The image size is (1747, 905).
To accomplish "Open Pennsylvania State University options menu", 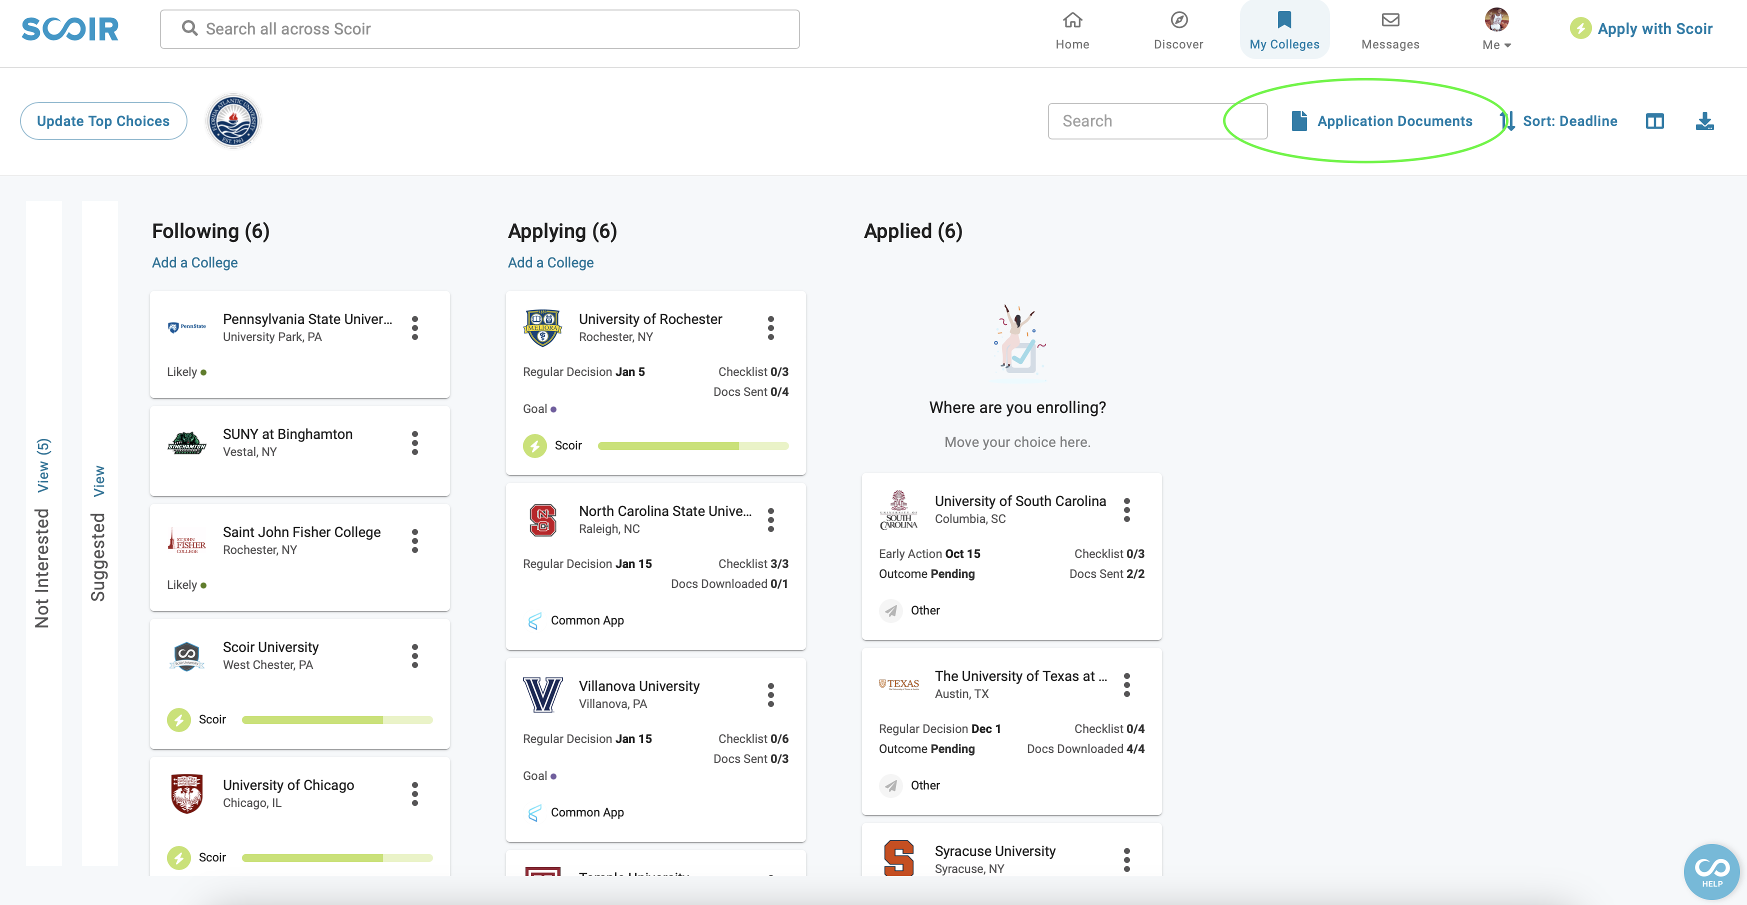I will [x=415, y=327].
